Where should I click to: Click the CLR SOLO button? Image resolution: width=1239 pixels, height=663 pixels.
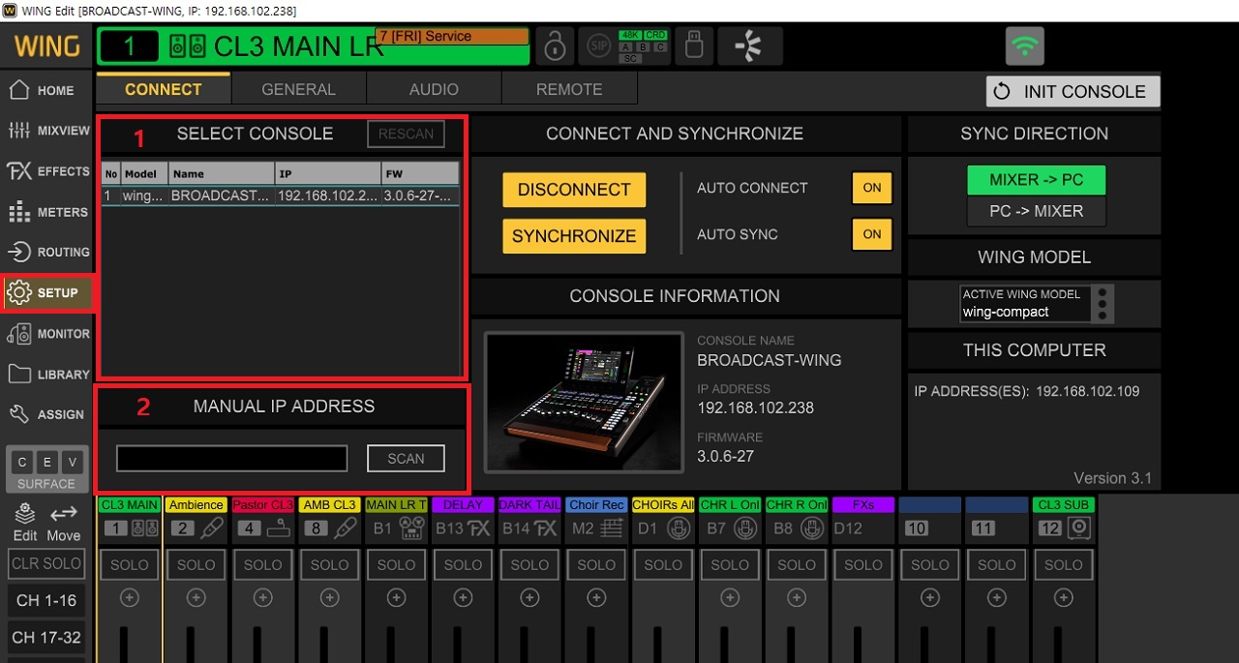click(x=46, y=563)
